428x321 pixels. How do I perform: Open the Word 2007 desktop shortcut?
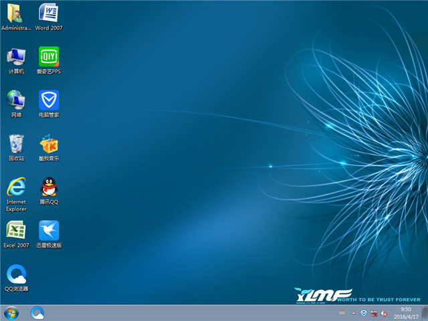[x=48, y=13]
